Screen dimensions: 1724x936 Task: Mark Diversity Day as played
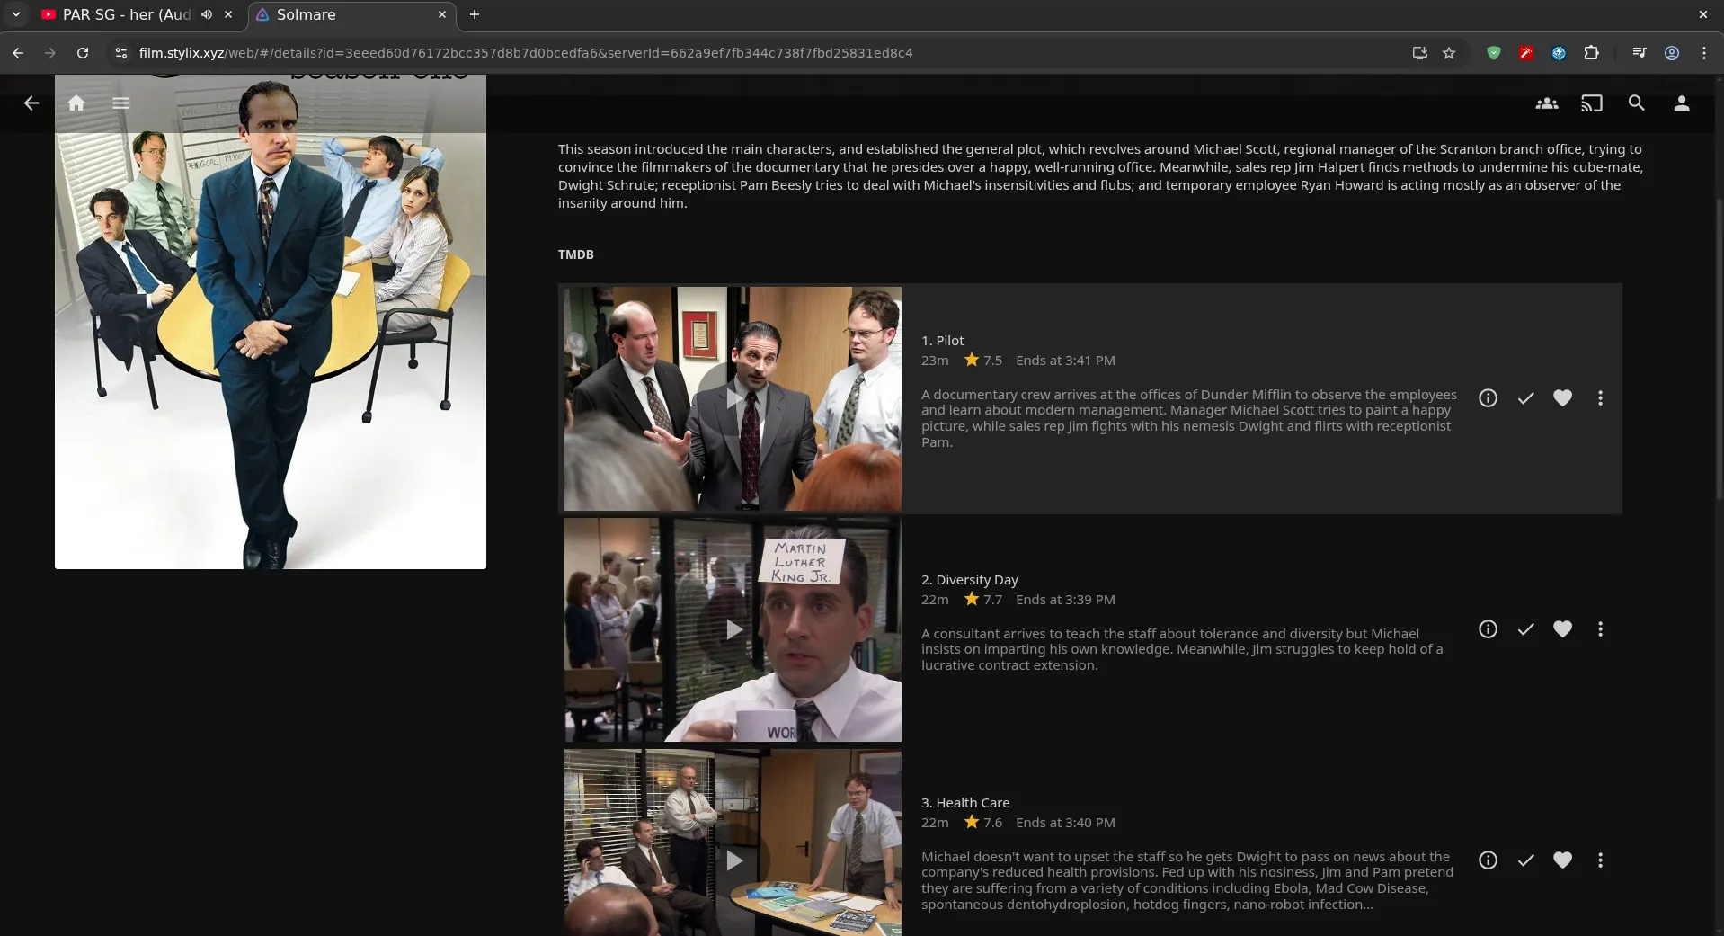(1525, 629)
